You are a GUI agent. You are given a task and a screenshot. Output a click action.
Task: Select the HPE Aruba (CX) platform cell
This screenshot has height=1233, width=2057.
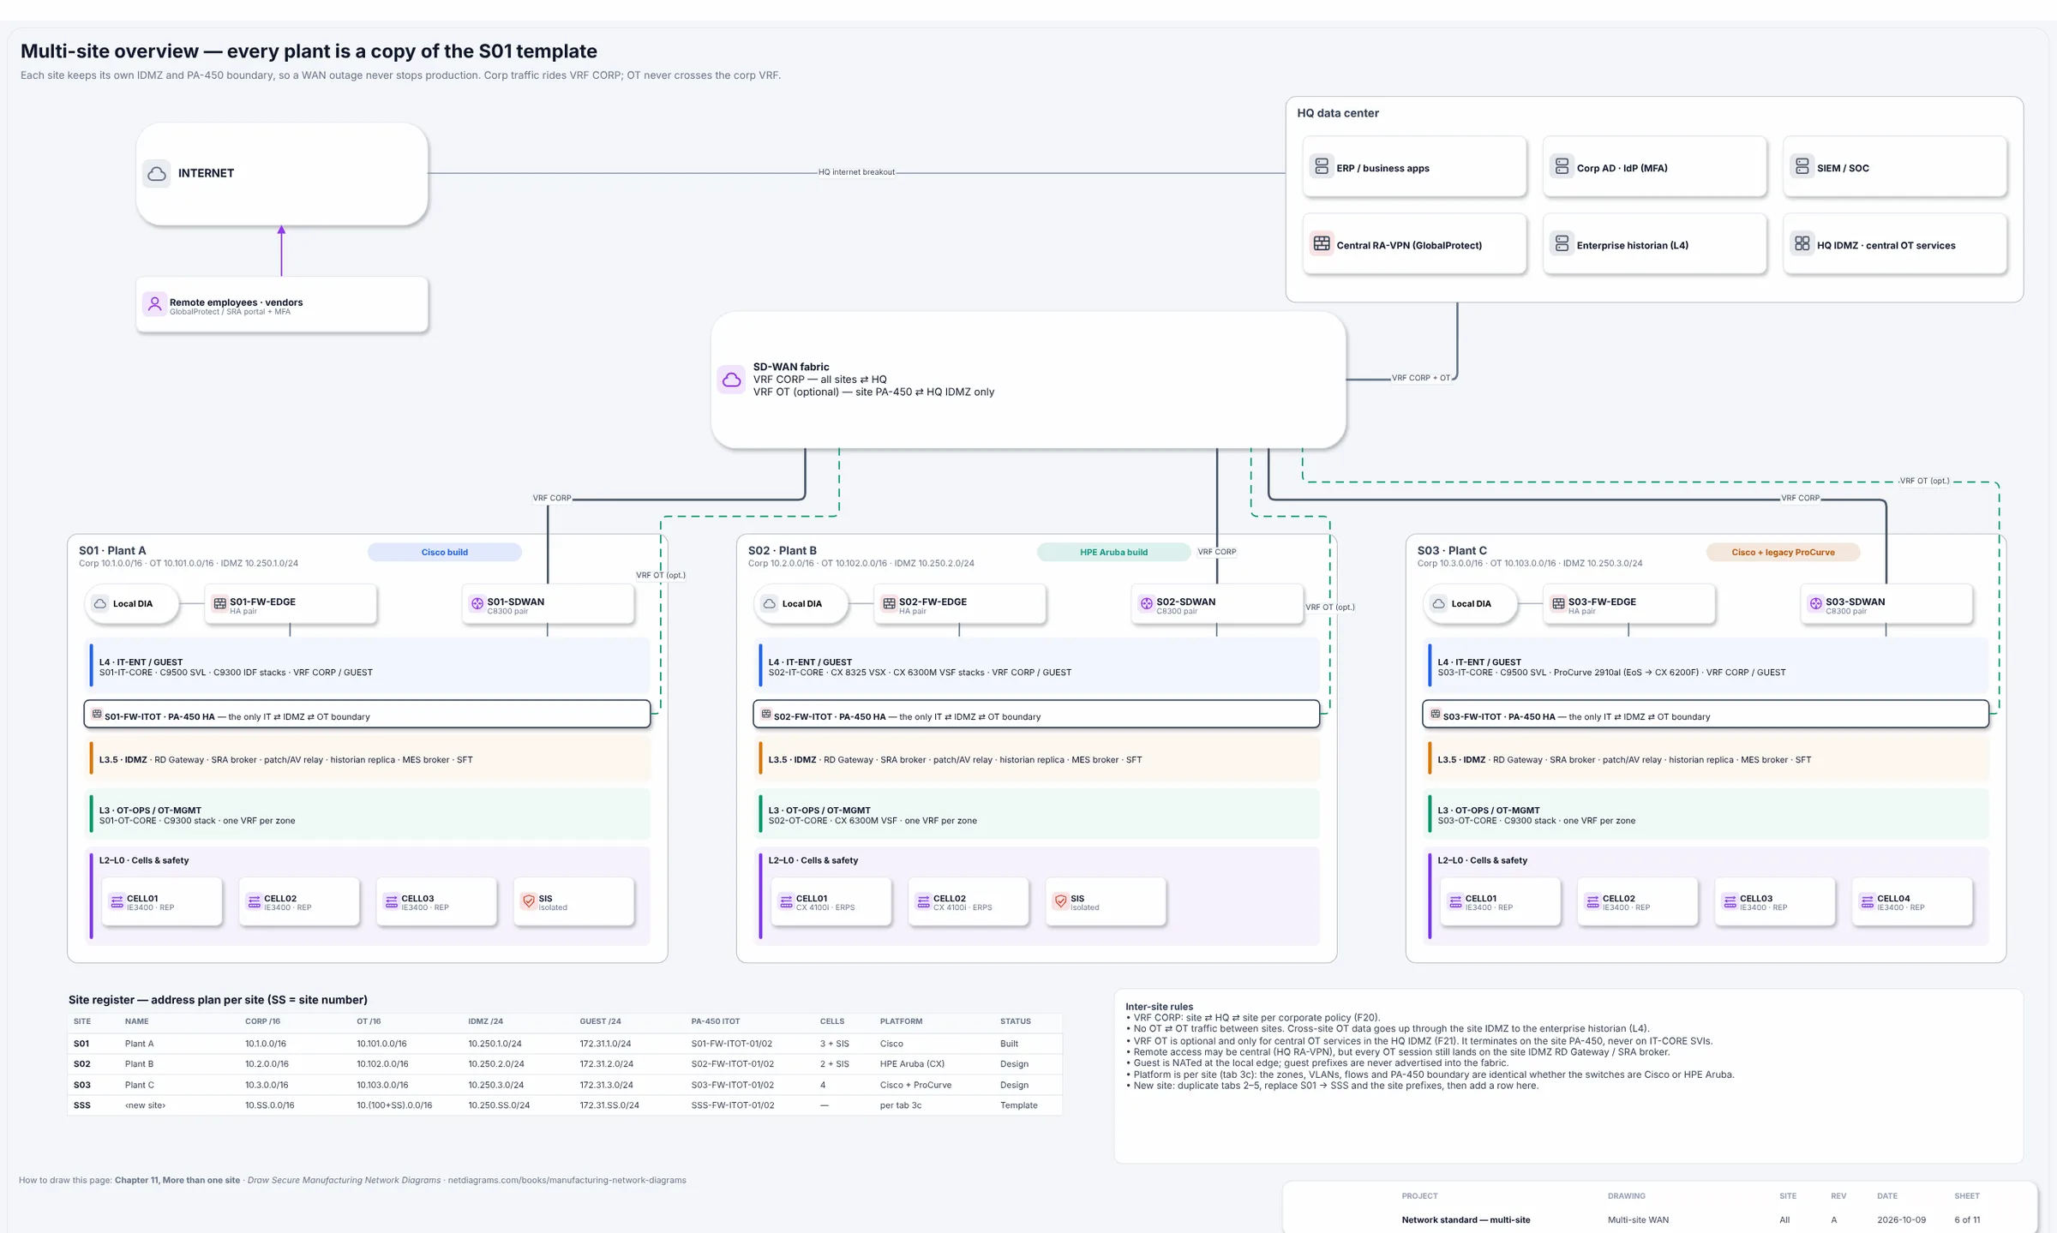pos(912,1064)
